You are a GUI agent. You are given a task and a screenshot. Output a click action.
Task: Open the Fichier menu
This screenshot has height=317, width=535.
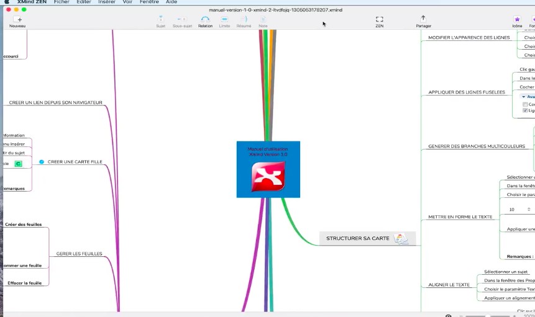click(62, 2)
